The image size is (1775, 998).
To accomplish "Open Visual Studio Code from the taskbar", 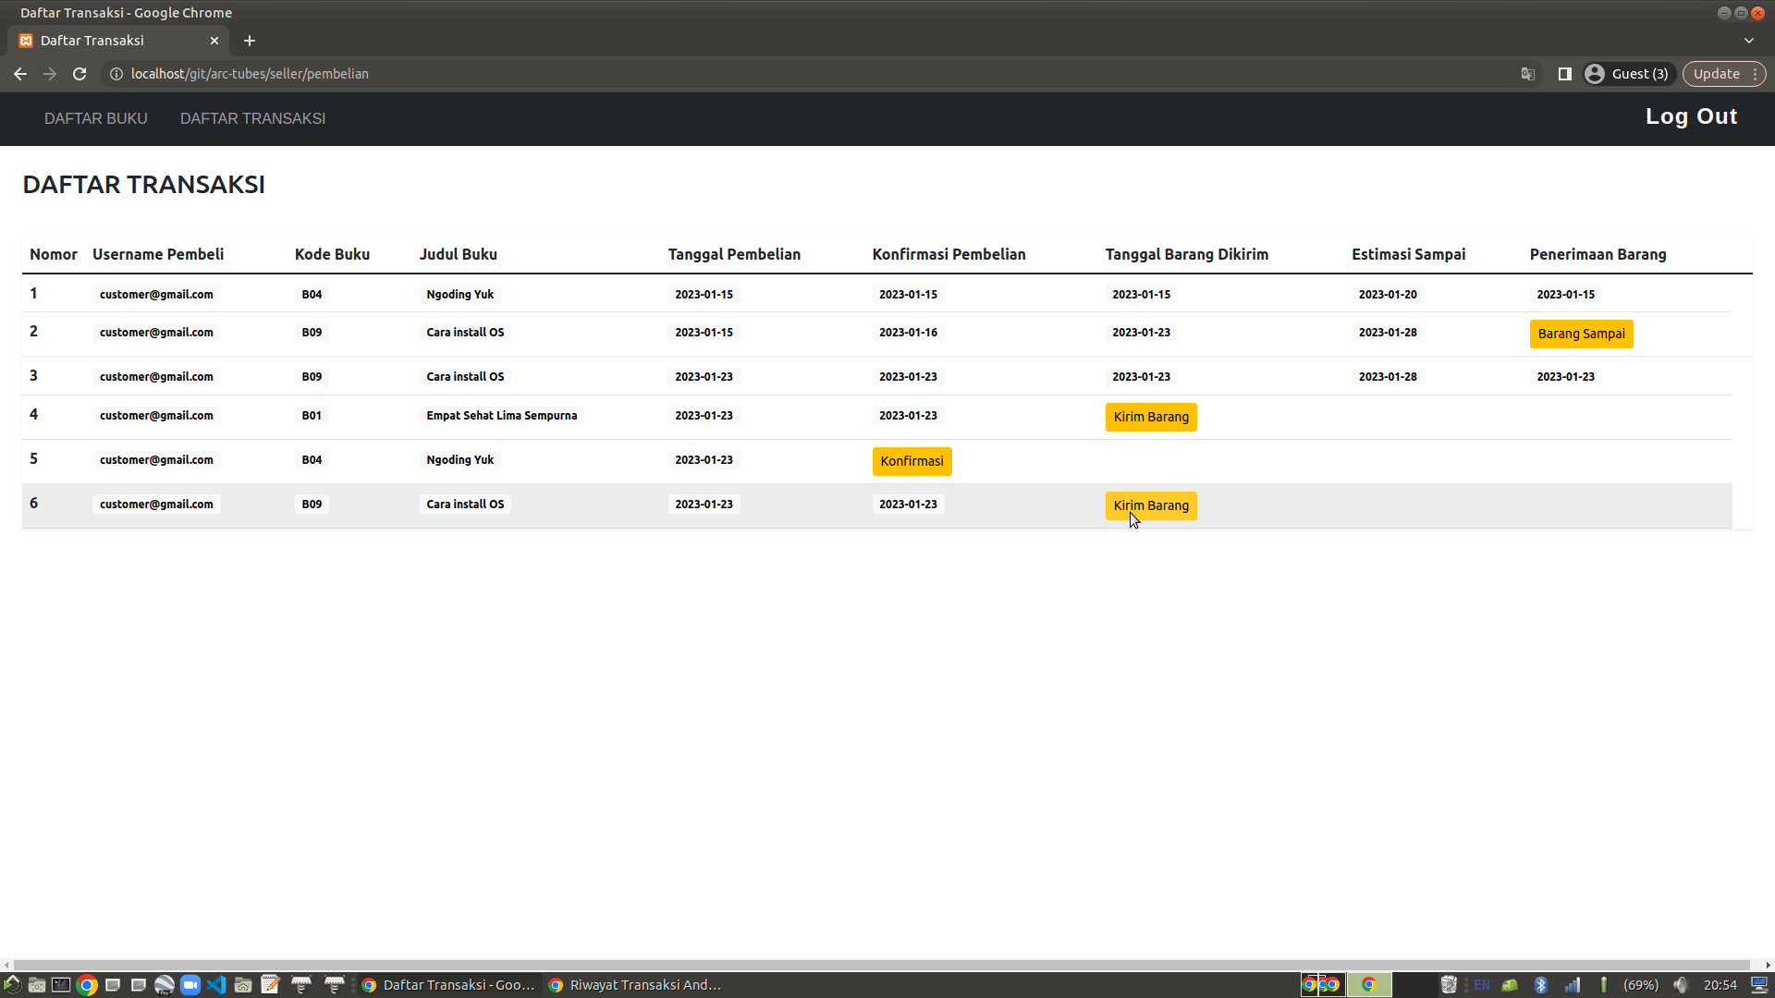I will pyautogui.click(x=216, y=985).
